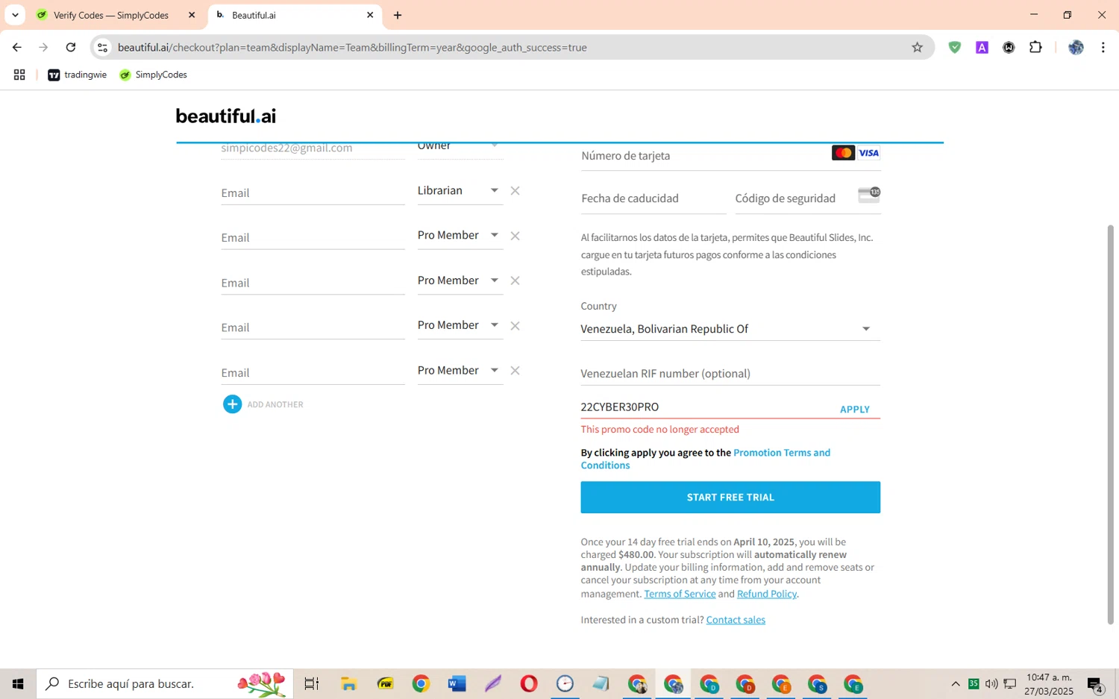Image resolution: width=1119 pixels, height=699 pixels.
Task: Click ADD ANOTHER text
Action: click(x=275, y=404)
